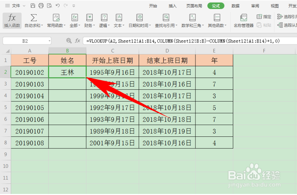Click the zoom magnifier icon beside formula bar
The image size is (297, 195).
click(x=69, y=40)
